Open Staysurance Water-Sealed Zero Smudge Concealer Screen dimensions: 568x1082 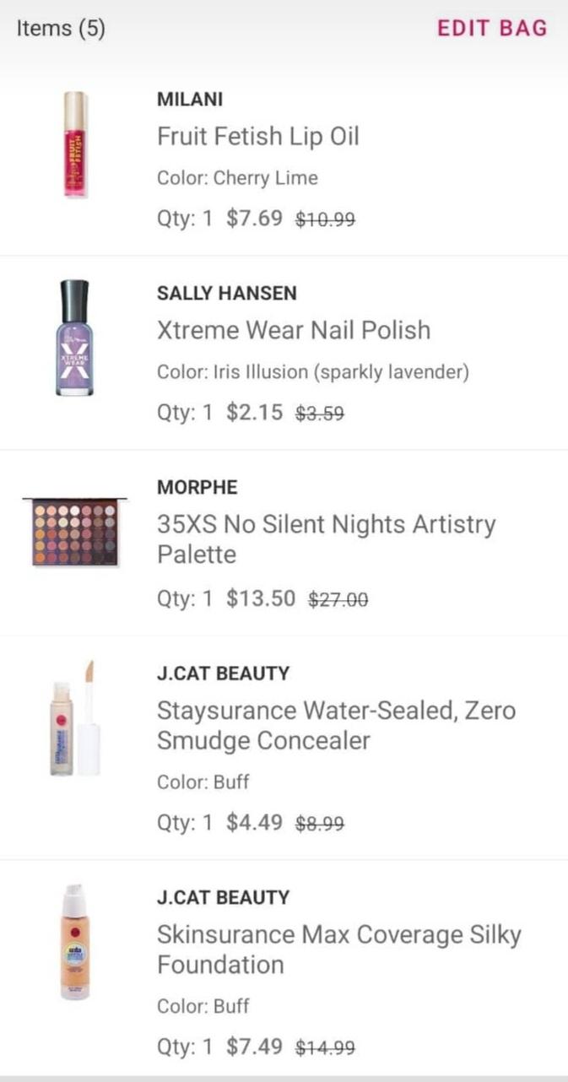point(335,725)
